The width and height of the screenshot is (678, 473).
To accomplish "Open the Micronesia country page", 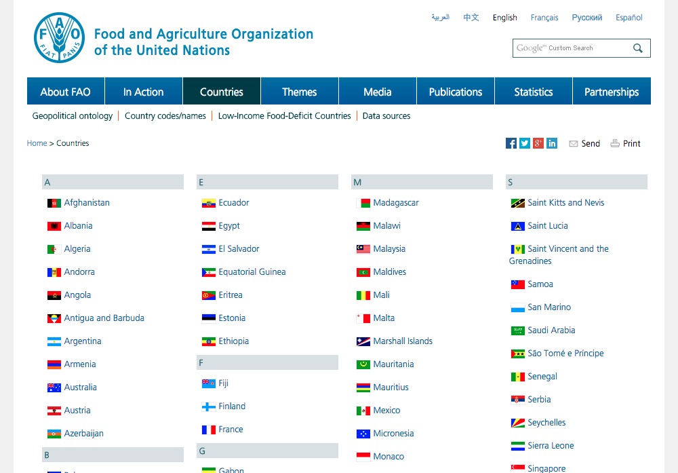I will (x=393, y=434).
